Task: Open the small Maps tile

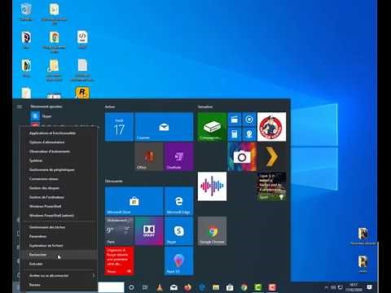Action: [249, 134]
